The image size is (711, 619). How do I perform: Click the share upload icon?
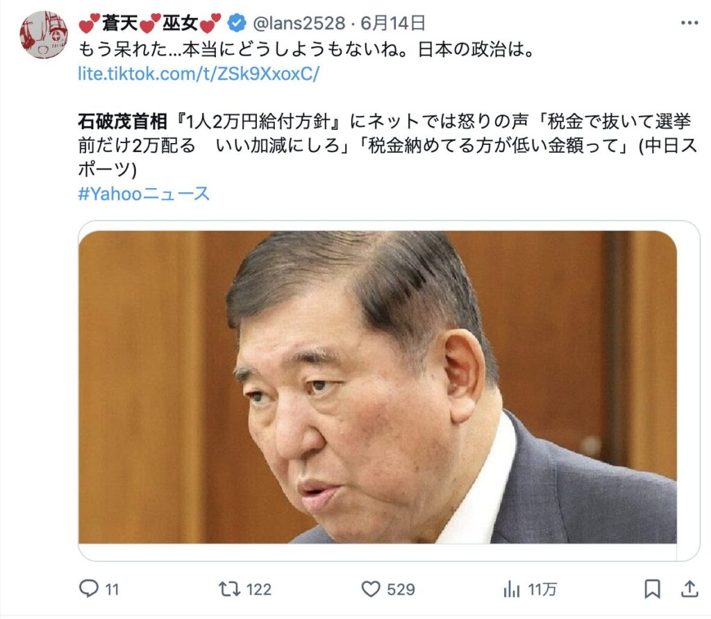[x=689, y=588]
